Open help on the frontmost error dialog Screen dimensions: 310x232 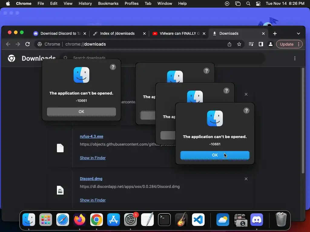pyautogui.click(x=246, y=111)
